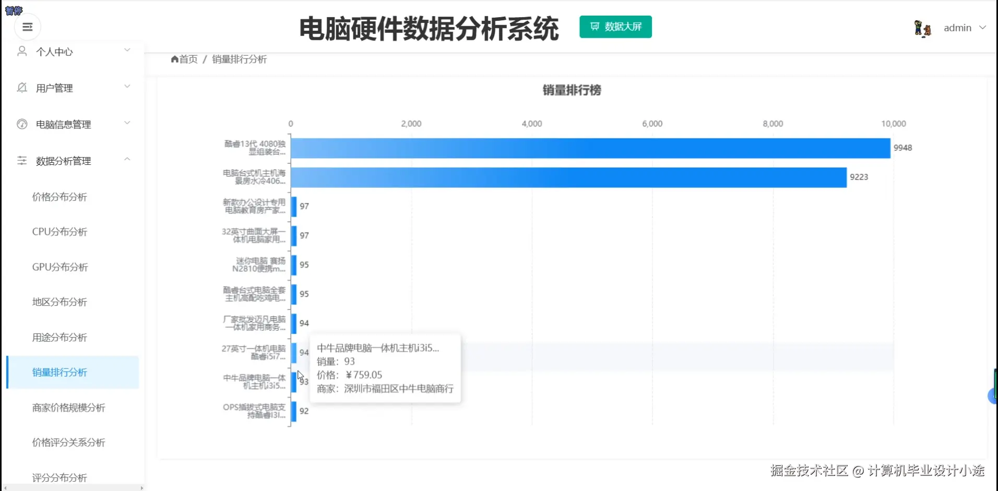Image resolution: width=998 pixels, height=491 pixels.
Task: Click the hamburger sidebar collapse icon
Action: click(x=27, y=27)
